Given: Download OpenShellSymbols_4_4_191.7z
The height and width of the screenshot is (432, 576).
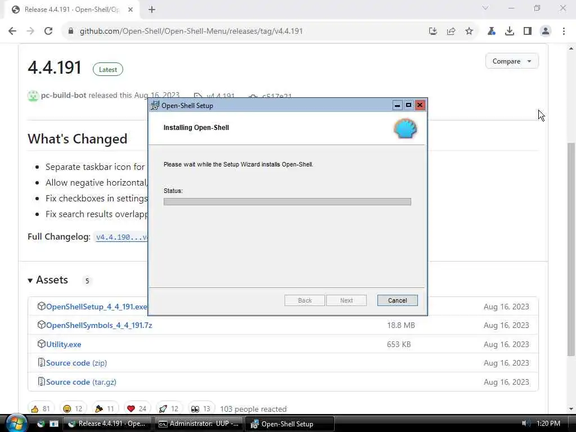Looking at the screenshot, I should pos(99,326).
